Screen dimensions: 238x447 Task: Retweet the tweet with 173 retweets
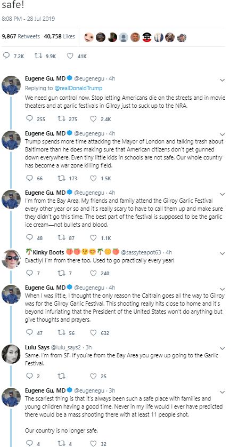coord(61,178)
